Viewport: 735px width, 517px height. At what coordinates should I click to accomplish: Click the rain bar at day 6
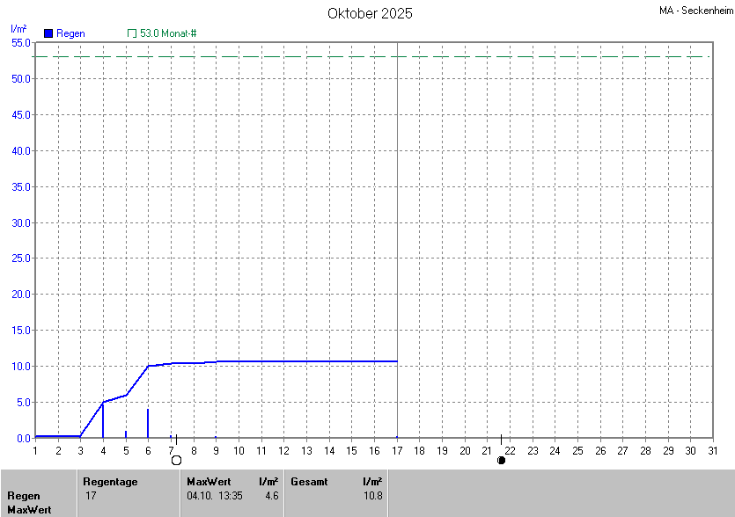[148, 423]
